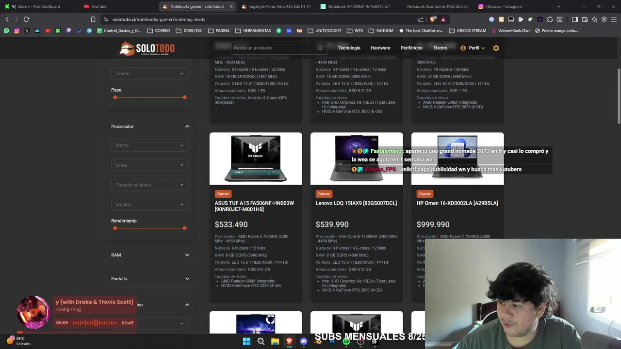Image resolution: width=621 pixels, height=349 pixels.
Task: Open the settings gear icon on SoloTodo header
Action: 496,48
